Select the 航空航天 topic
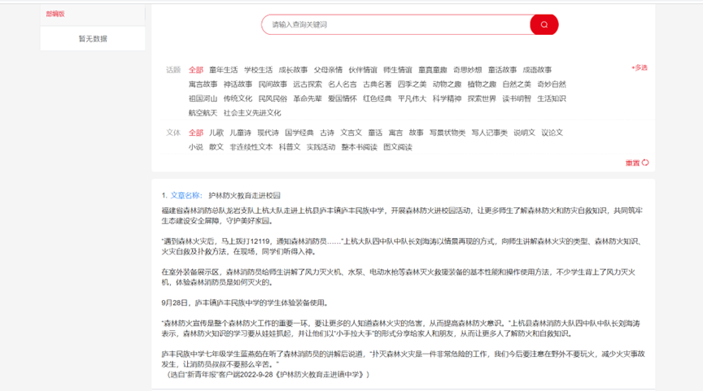 [203, 113]
